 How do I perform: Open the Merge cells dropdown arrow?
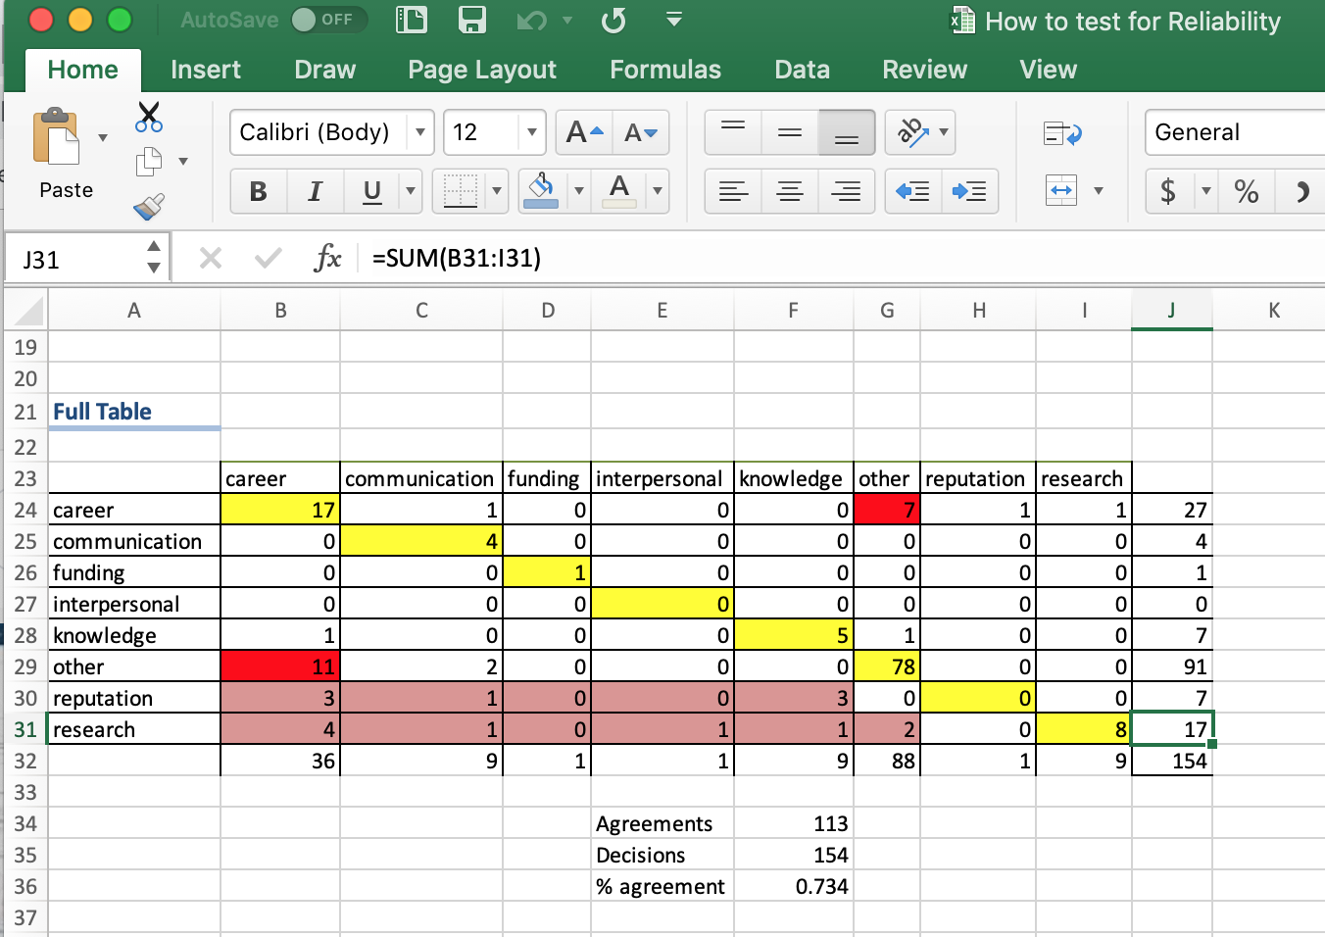[x=1099, y=191]
